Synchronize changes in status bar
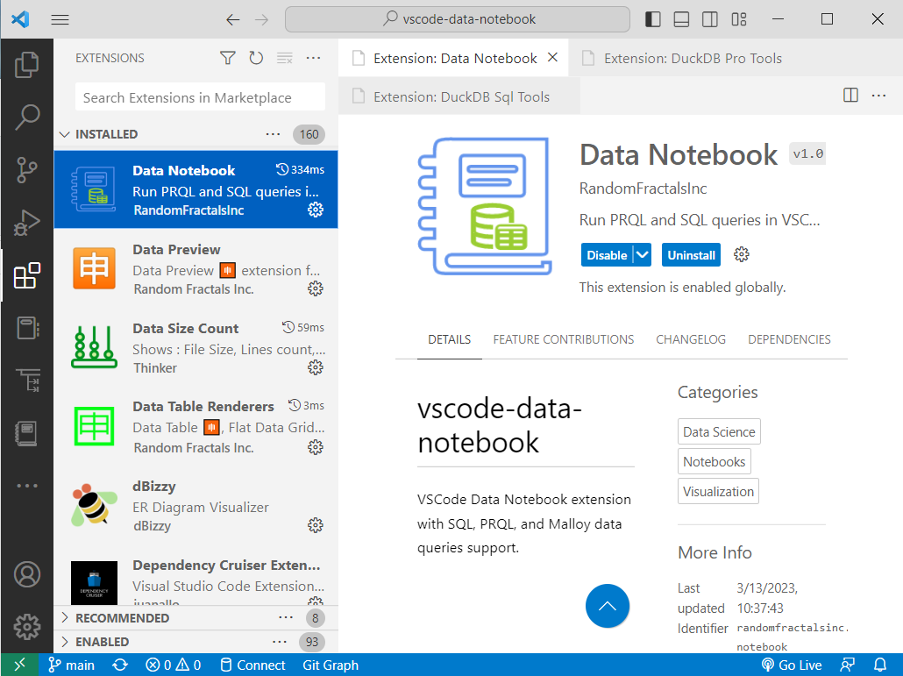This screenshot has height=676, width=903. (120, 665)
